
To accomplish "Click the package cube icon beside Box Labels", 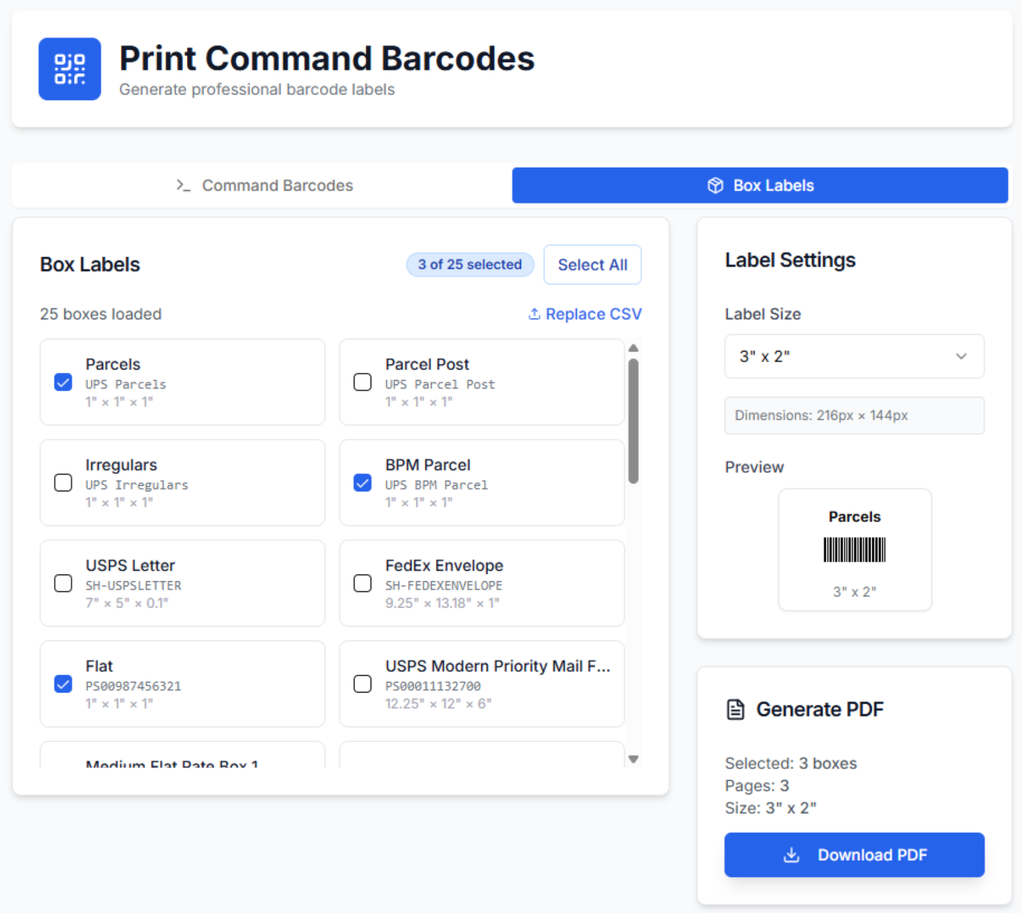I will click(x=715, y=185).
